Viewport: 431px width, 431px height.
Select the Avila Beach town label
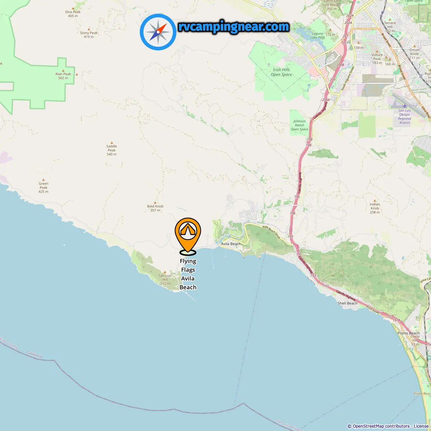(231, 244)
